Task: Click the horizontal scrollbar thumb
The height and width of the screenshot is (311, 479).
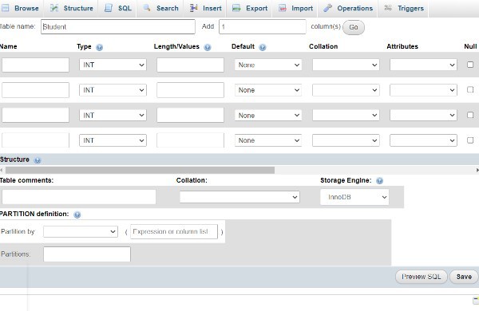Action: [140, 170]
